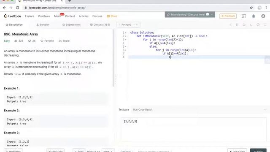Click the thumbs-up icon with 323
The height and width of the screenshot is (152, 270).
16,41
